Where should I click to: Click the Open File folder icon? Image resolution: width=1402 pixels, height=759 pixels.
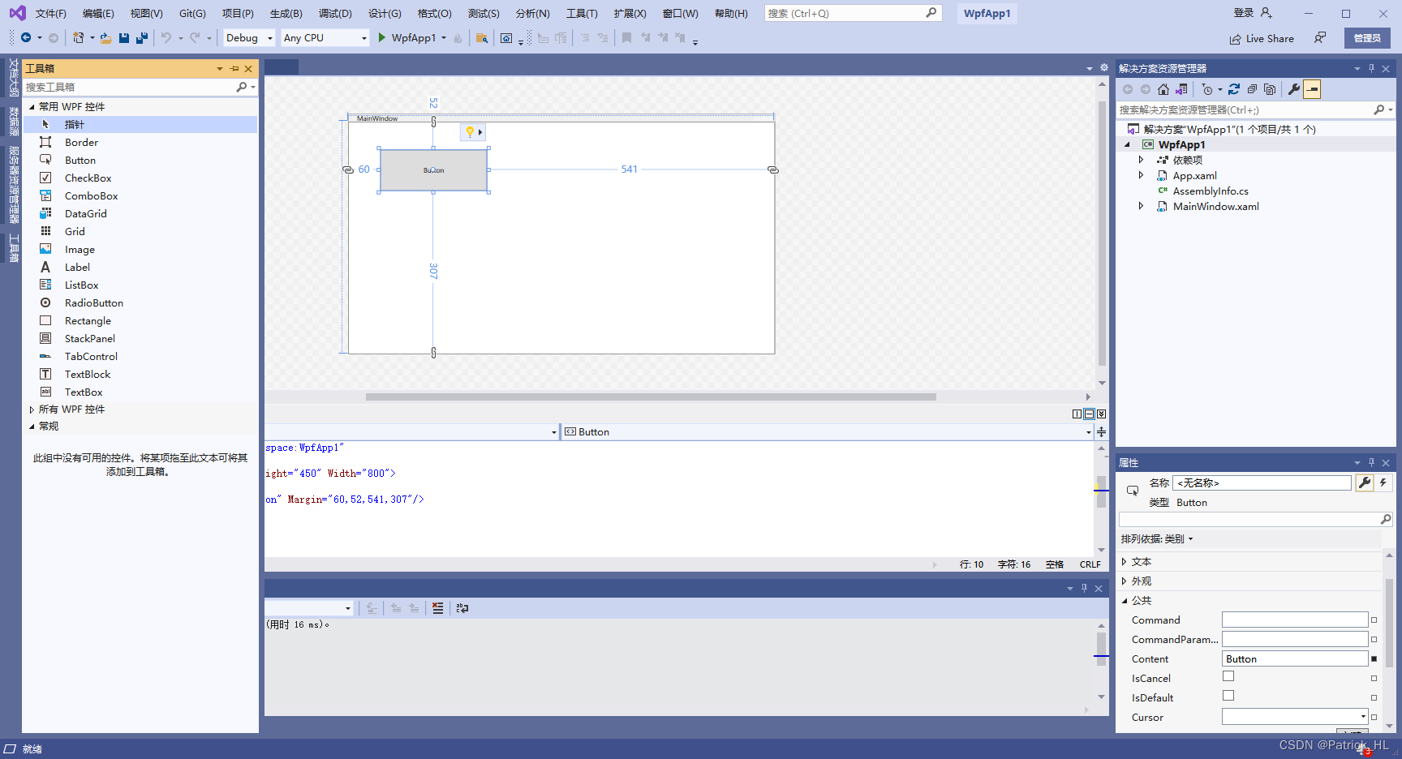pyautogui.click(x=106, y=38)
